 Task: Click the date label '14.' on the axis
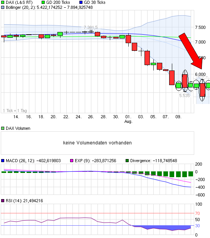pos(16,117)
